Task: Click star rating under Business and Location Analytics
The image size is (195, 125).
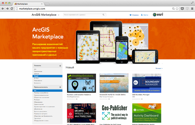Action: [71, 99]
